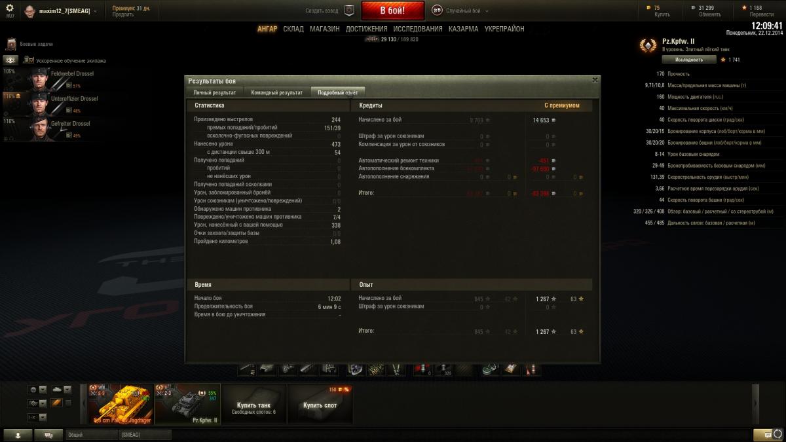Open ИССЛЕДОВАНИЯ menu tab
This screenshot has width=786, height=442.
coord(418,29)
